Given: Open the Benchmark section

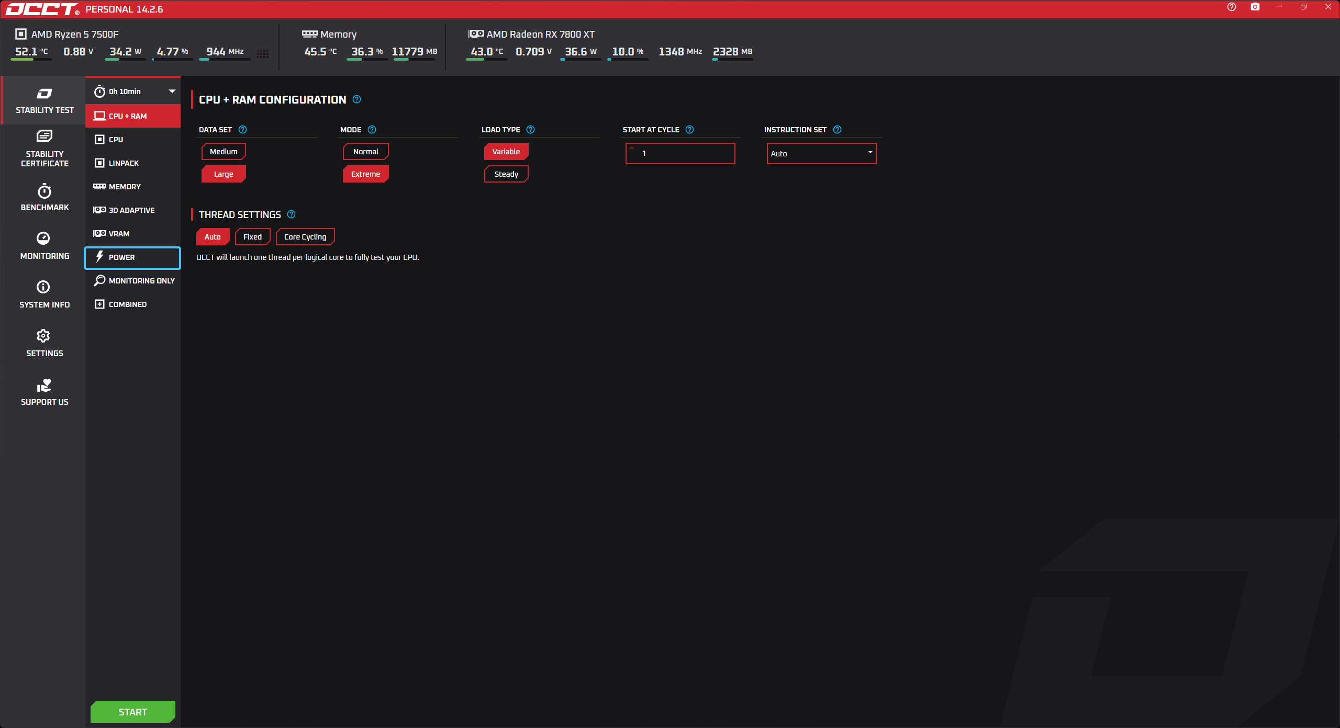Looking at the screenshot, I should coord(44,197).
